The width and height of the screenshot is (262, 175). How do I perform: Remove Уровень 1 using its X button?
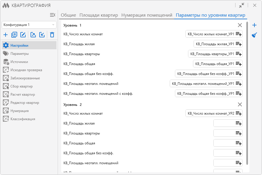pos(240,25)
